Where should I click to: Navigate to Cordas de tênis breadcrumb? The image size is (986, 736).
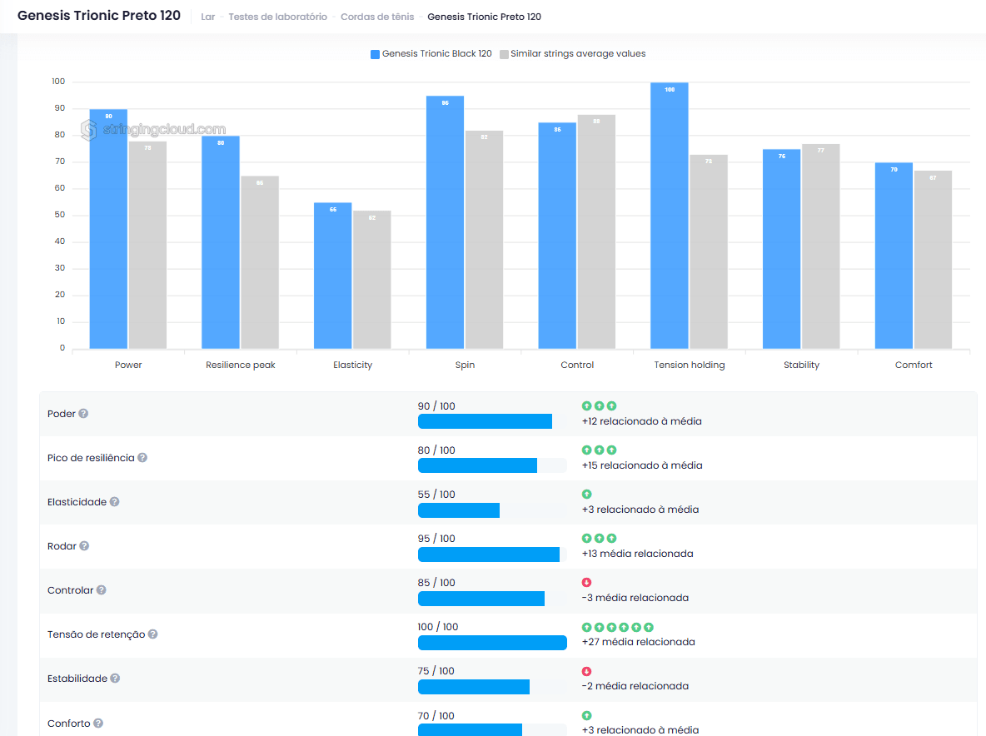(x=376, y=17)
